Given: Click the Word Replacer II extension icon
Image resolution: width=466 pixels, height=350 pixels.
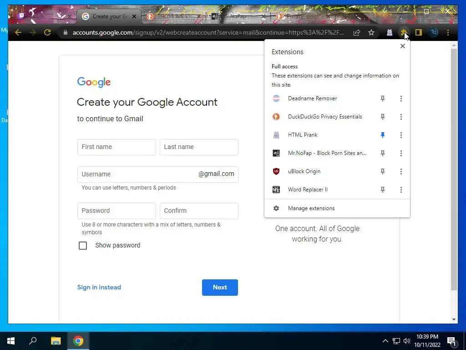Looking at the screenshot, I should tap(276, 190).
